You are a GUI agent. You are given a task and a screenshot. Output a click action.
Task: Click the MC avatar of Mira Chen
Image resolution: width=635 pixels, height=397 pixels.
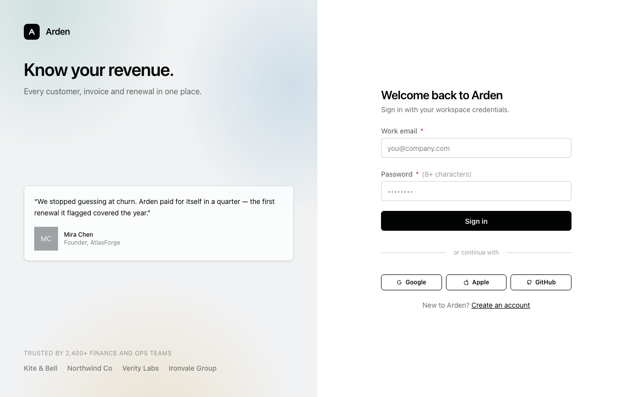46,239
